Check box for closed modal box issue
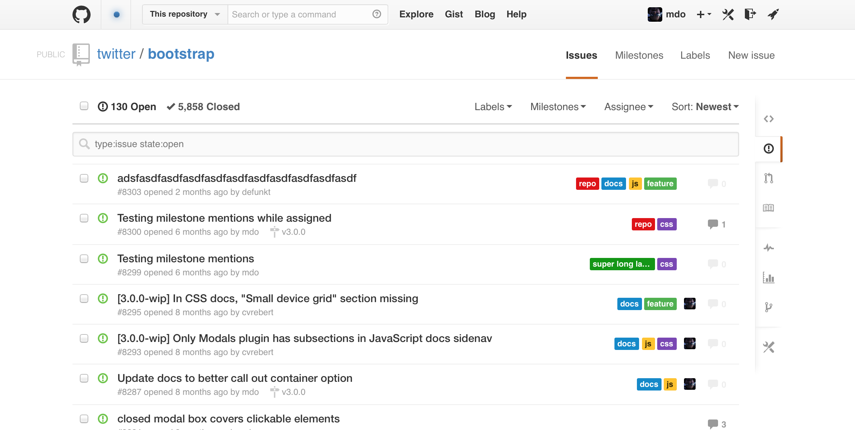Image resolution: width=855 pixels, height=430 pixels. coord(84,419)
